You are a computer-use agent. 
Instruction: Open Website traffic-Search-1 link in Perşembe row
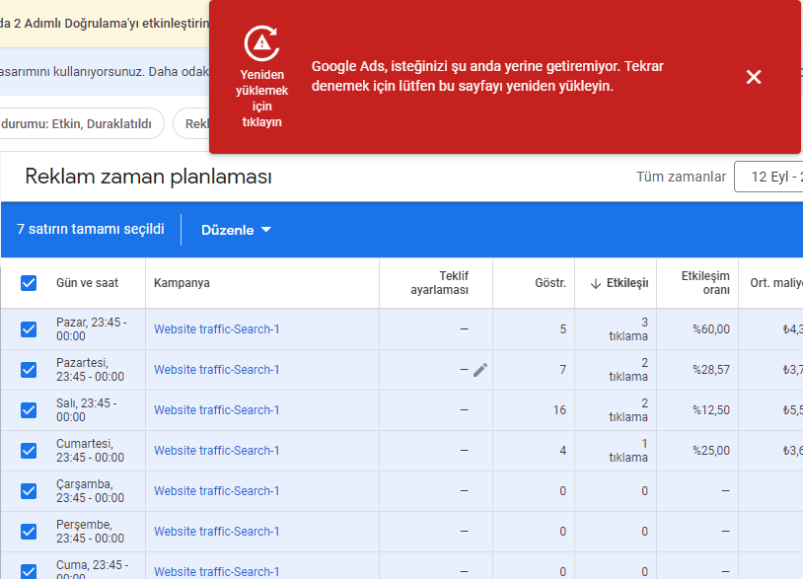click(217, 532)
